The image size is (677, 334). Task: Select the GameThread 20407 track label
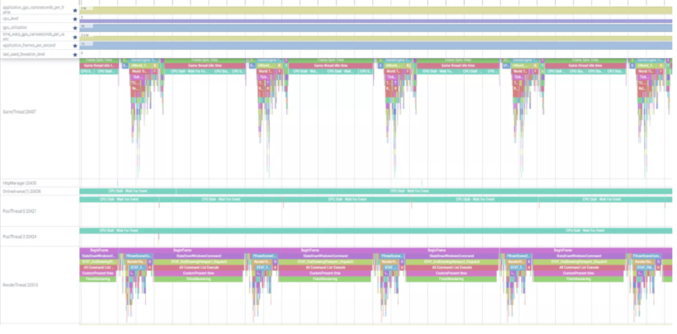[x=19, y=111]
